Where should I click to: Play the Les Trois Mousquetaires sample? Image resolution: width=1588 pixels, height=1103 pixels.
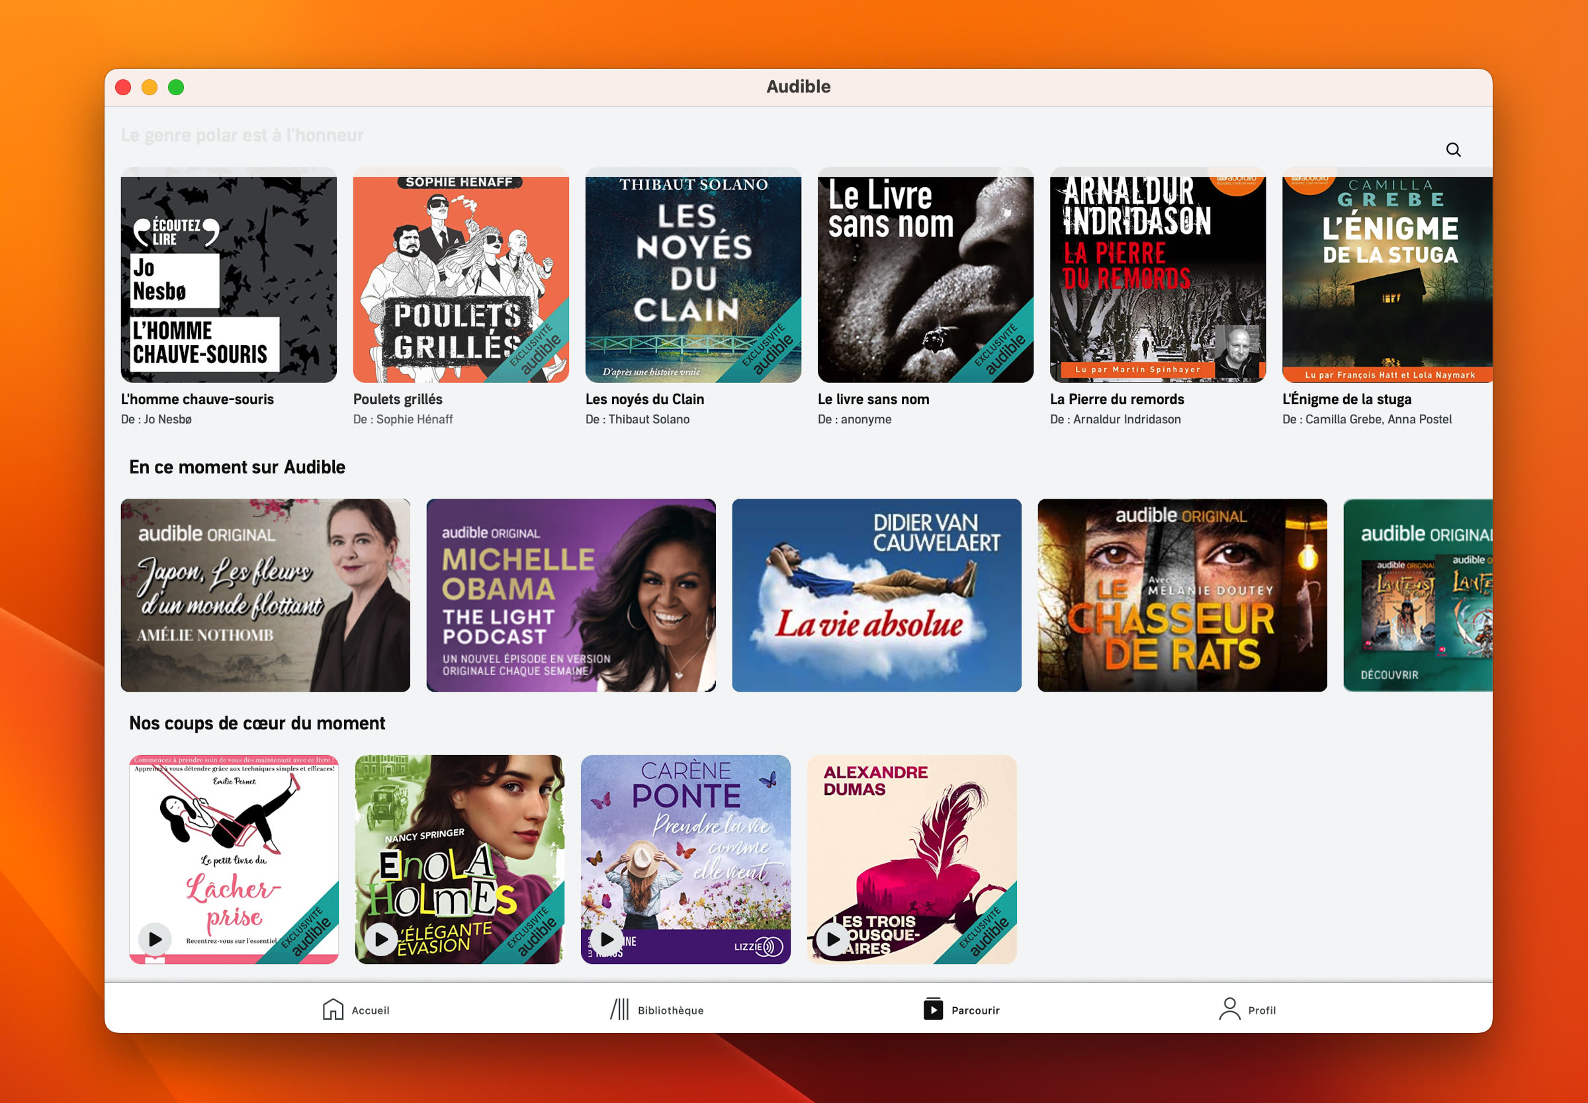(x=832, y=939)
